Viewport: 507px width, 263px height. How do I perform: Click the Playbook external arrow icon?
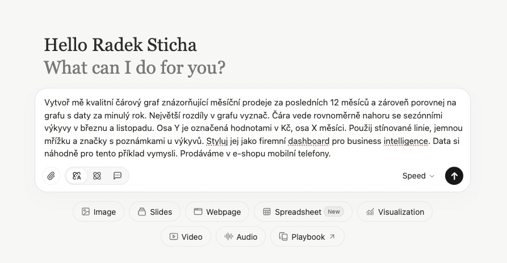click(332, 236)
